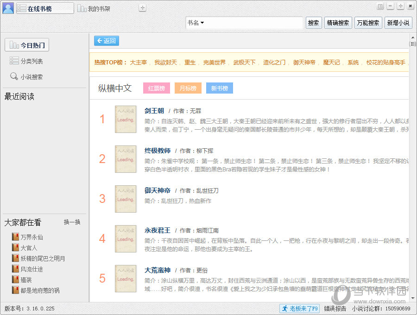
Task: Open the book title 剑王朝
Action: point(154,111)
